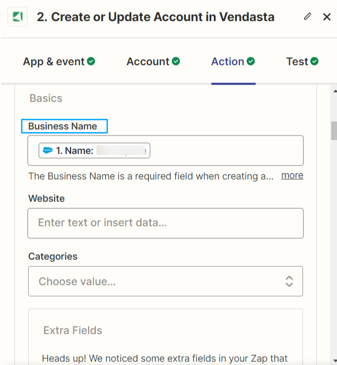Click the 'Website' field label

(x=47, y=199)
